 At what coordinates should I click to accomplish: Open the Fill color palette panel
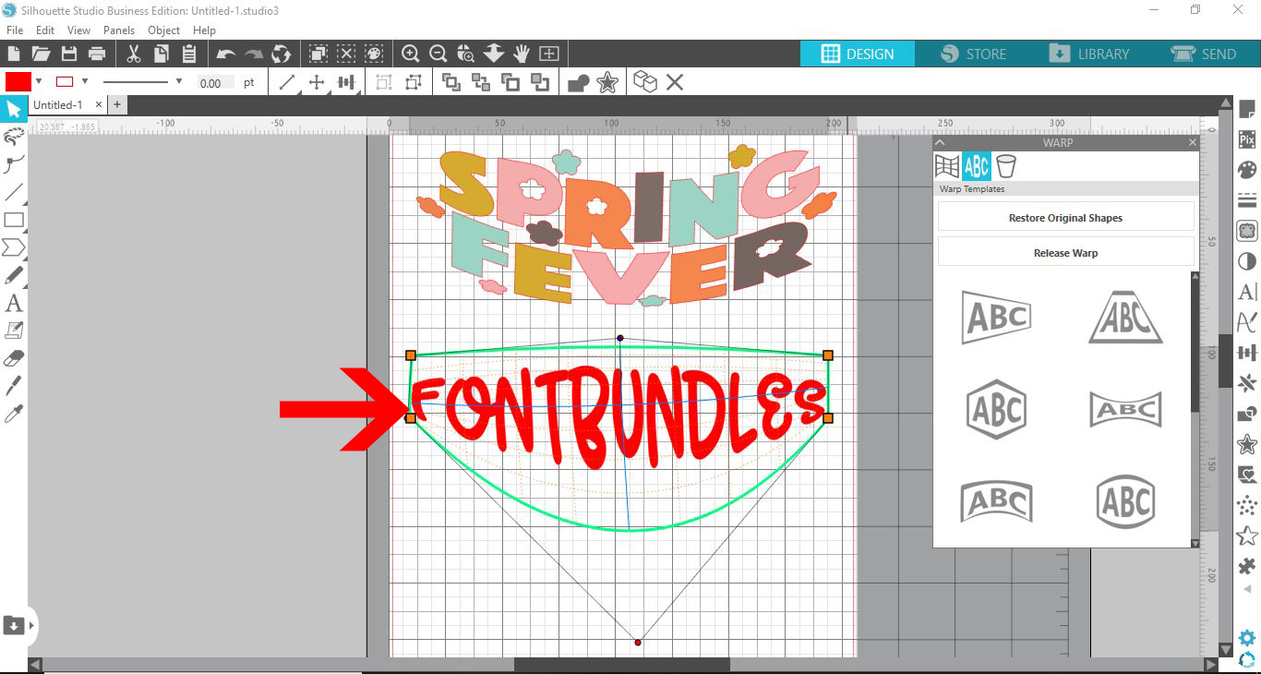pos(1247,170)
